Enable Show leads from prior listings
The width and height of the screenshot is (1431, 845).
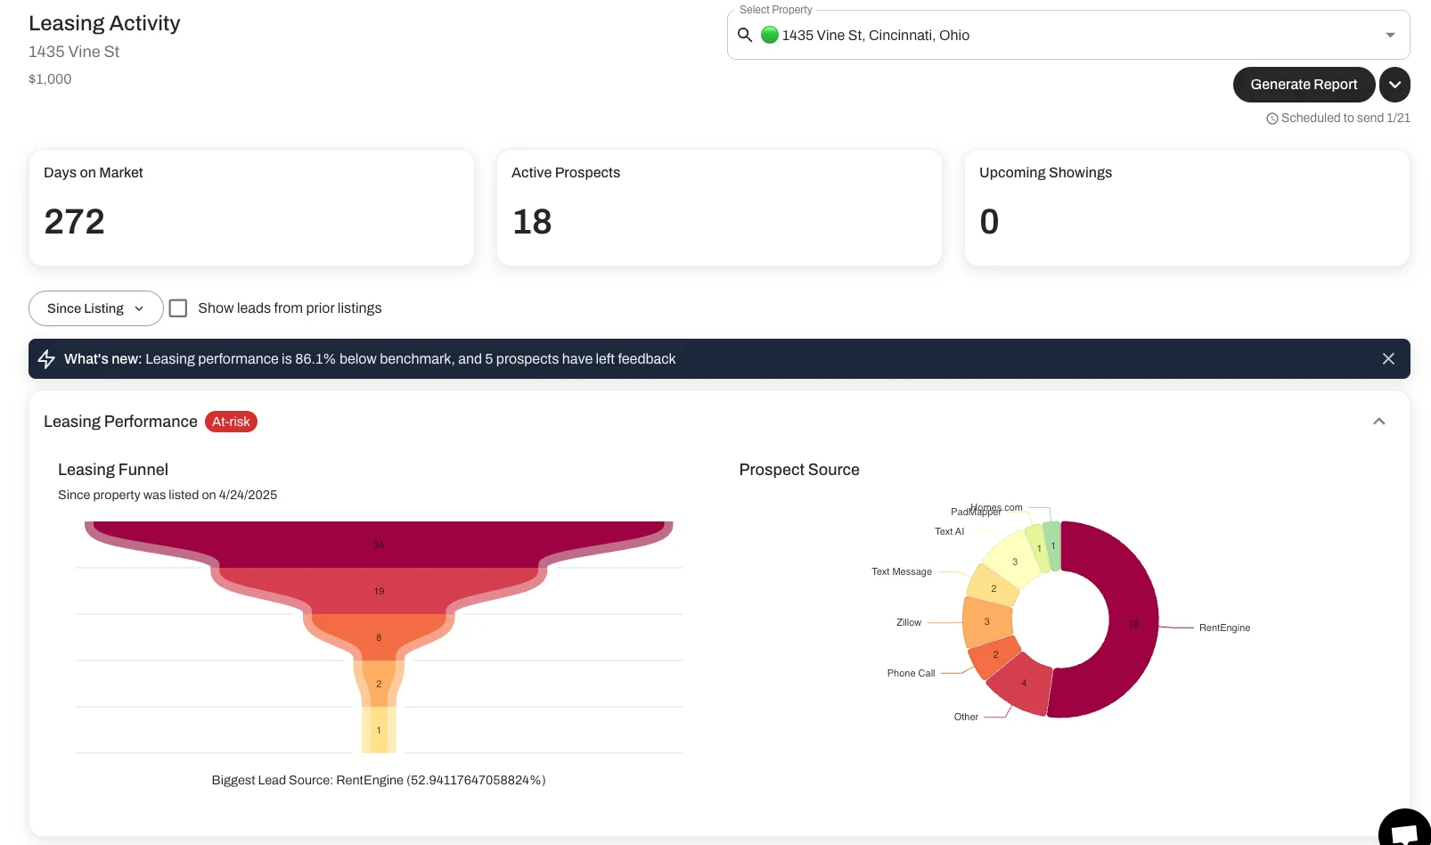click(x=178, y=308)
